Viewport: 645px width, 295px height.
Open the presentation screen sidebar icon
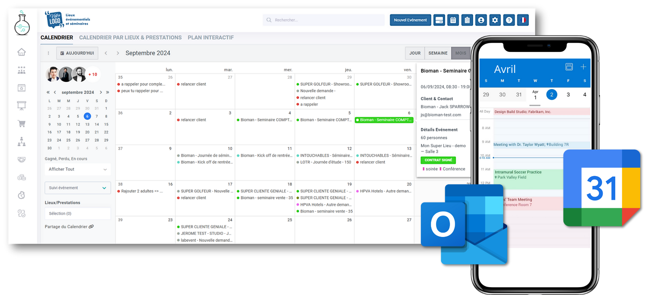[22, 106]
